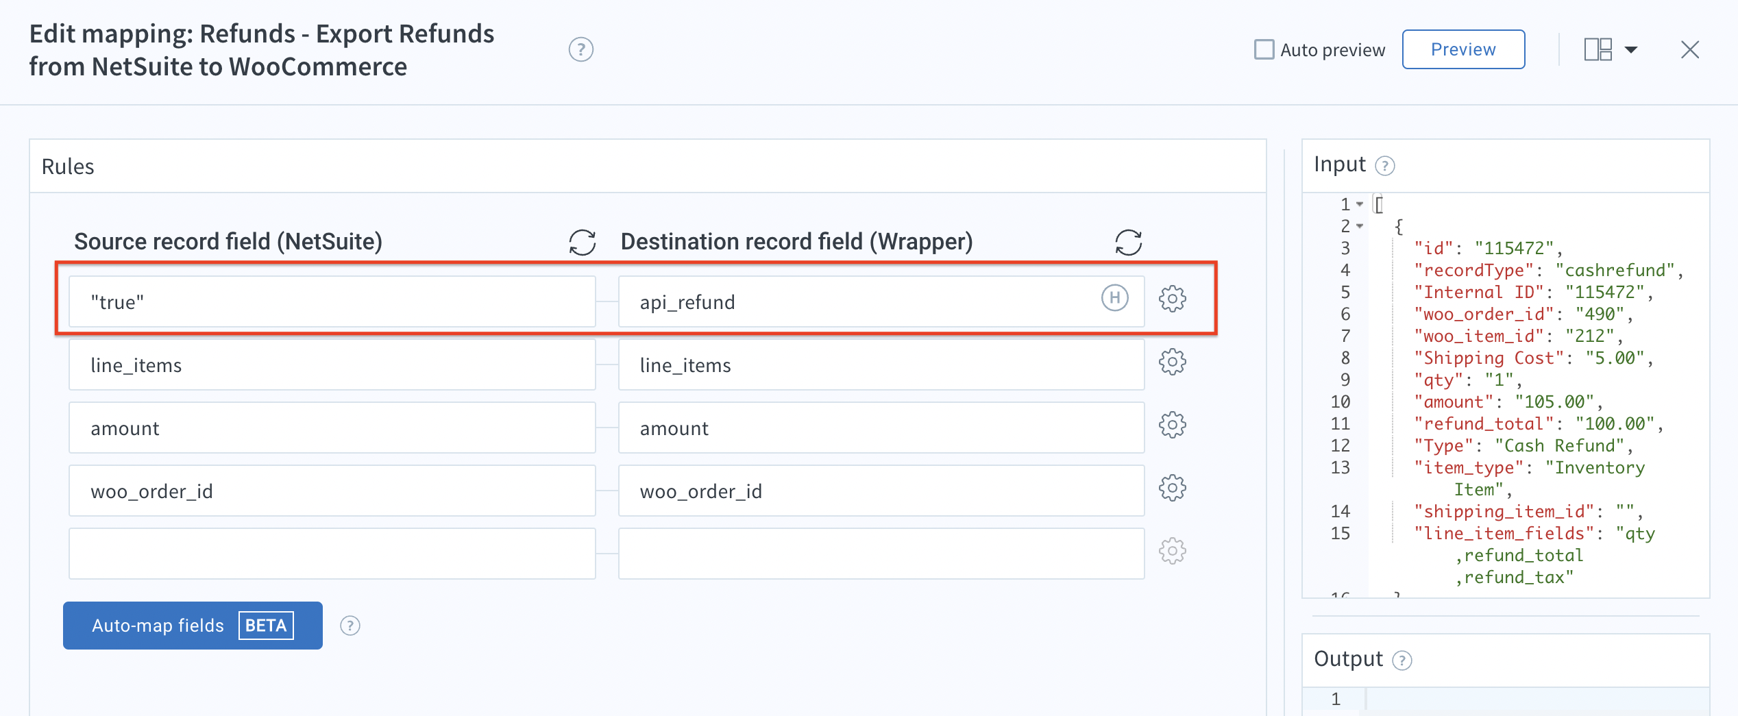Viewport: 1738px width, 716px height.
Task: Click "recordType": "cashrefund" line in Input
Action: pos(1549,270)
